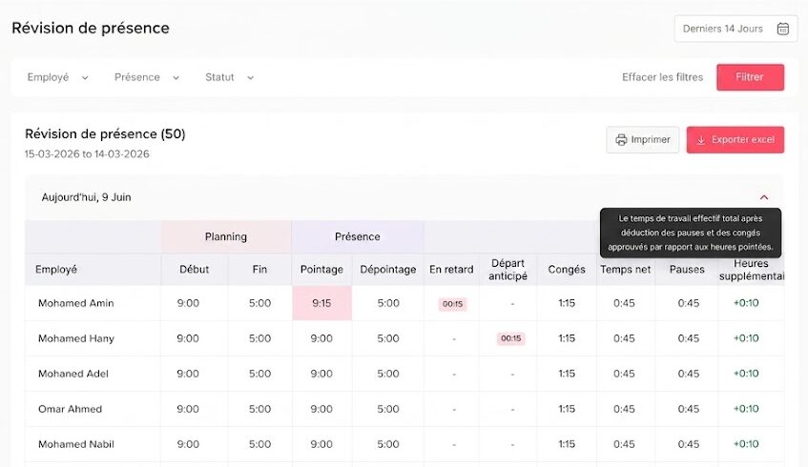Select employee Mohamed Hany
808x467 pixels.
pyautogui.click(x=75, y=338)
